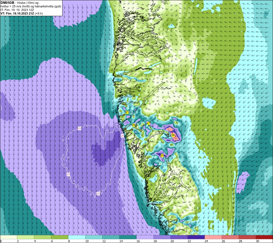Click the yellow 31 max gust label
The width and height of the screenshot is (273, 243).
click(162, 155)
